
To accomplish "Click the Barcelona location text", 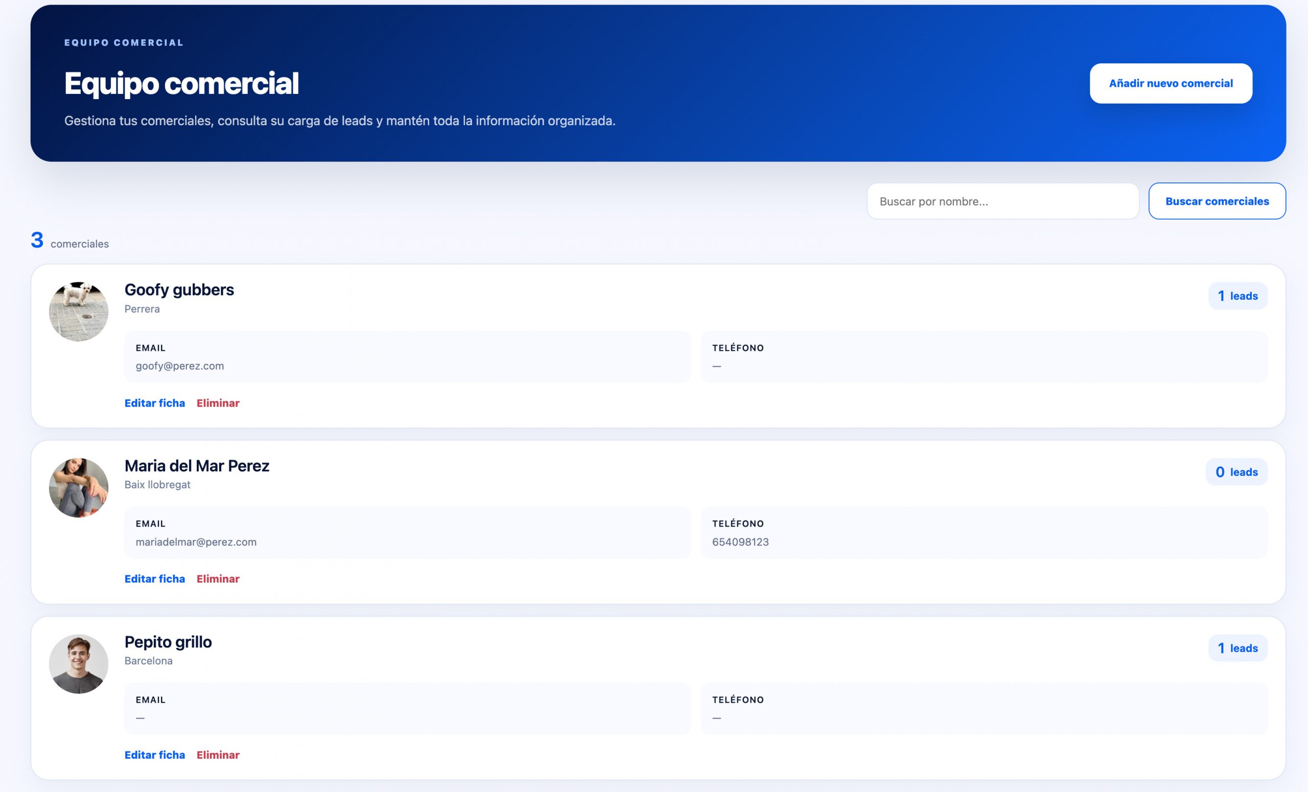I will (x=148, y=660).
